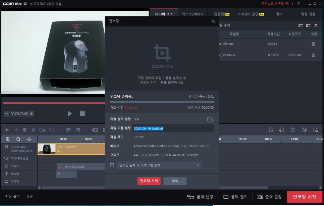This screenshot has height=206, width=324.
Task: Create new project icon
Action: pos(271,130)
